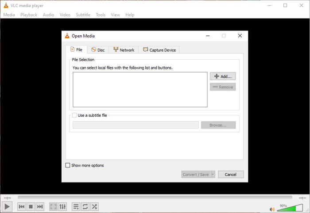The width and height of the screenshot is (310, 213).
Task: Open the Audio menu
Action: 48,15
